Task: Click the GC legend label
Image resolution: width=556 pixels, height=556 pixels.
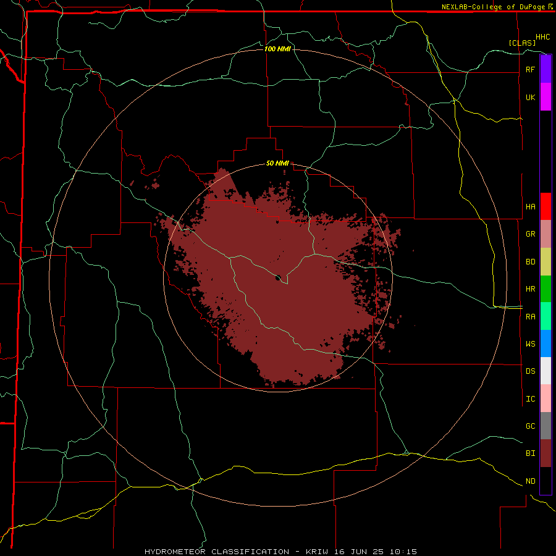Action: (x=530, y=426)
